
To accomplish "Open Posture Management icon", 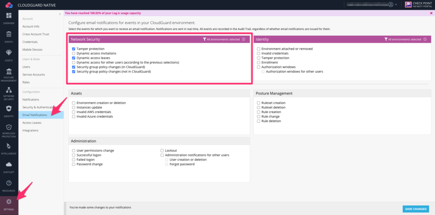I will [x=9, y=71].
